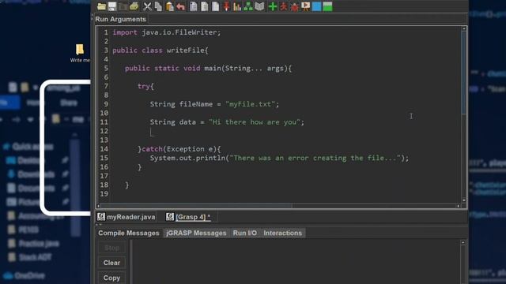Screen dimensions: 506x284
Task: Click "}catch(Exception e){" line
Action: [x=179, y=149]
